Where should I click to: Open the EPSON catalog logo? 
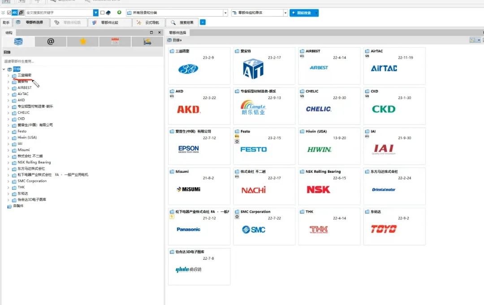click(189, 149)
